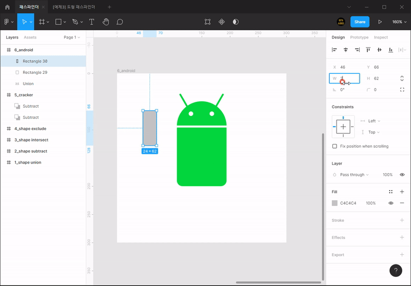Click the Use as mask icon
The image size is (411, 286).
[x=236, y=22]
